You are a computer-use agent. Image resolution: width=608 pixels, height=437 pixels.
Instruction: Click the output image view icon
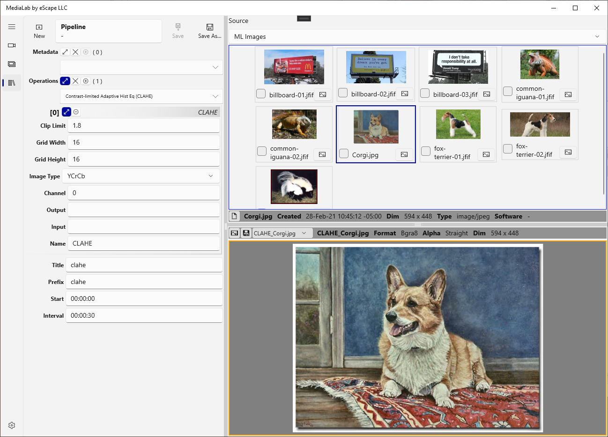[235, 233]
